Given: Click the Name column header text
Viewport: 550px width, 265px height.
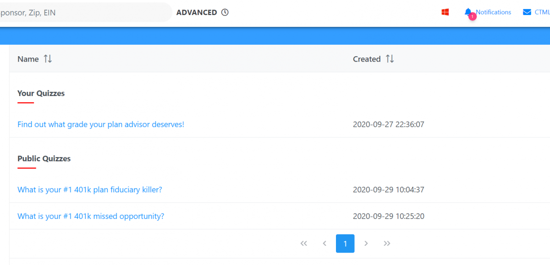Looking at the screenshot, I should coord(28,59).
